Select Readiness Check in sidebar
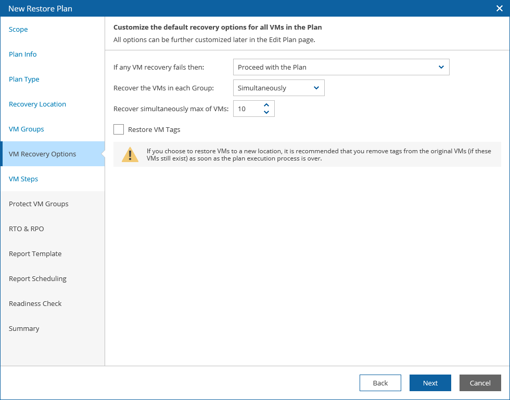Image resolution: width=510 pixels, height=400 pixels. coord(35,303)
